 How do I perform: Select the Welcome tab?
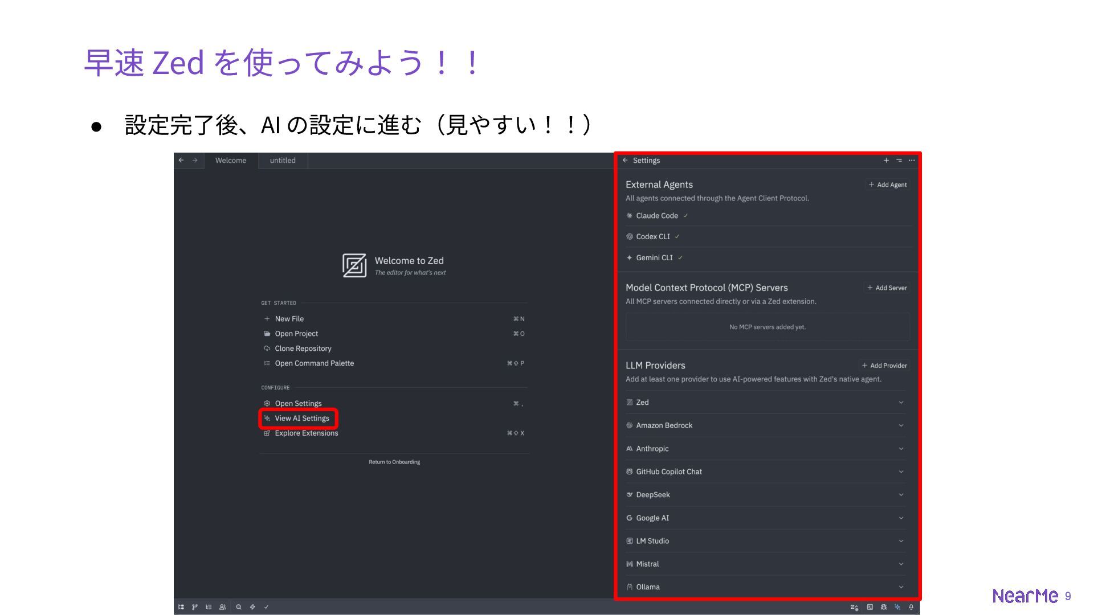point(231,161)
